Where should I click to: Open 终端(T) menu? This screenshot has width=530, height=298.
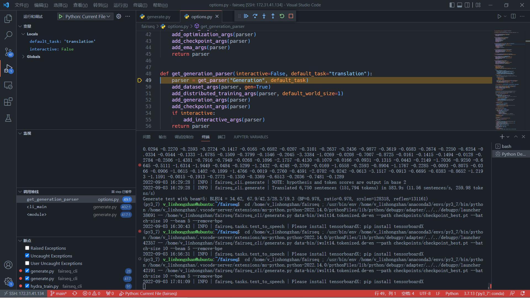click(x=140, y=5)
